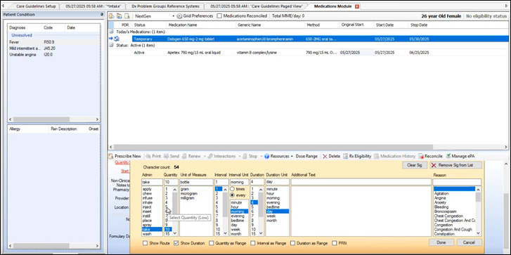Image resolution: width=511 pixels, height=255 pixels.
Task: Click the Stop medication toolbar item
Action: coord(250,157)
